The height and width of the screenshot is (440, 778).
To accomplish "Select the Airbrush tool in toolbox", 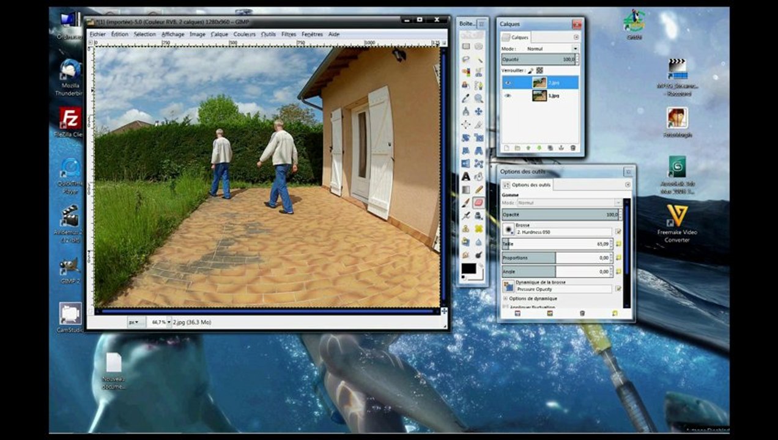I will point(466,215).
